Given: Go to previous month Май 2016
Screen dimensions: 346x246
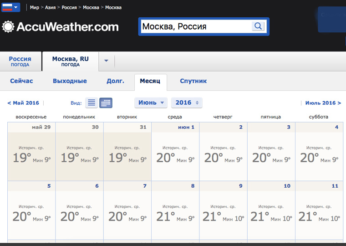Looking at the screenshot, I should [23, 103].
